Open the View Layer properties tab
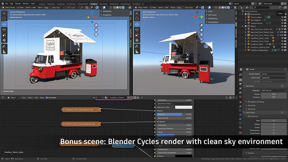Viewport: 288px width, 162px height. point(240,88)
